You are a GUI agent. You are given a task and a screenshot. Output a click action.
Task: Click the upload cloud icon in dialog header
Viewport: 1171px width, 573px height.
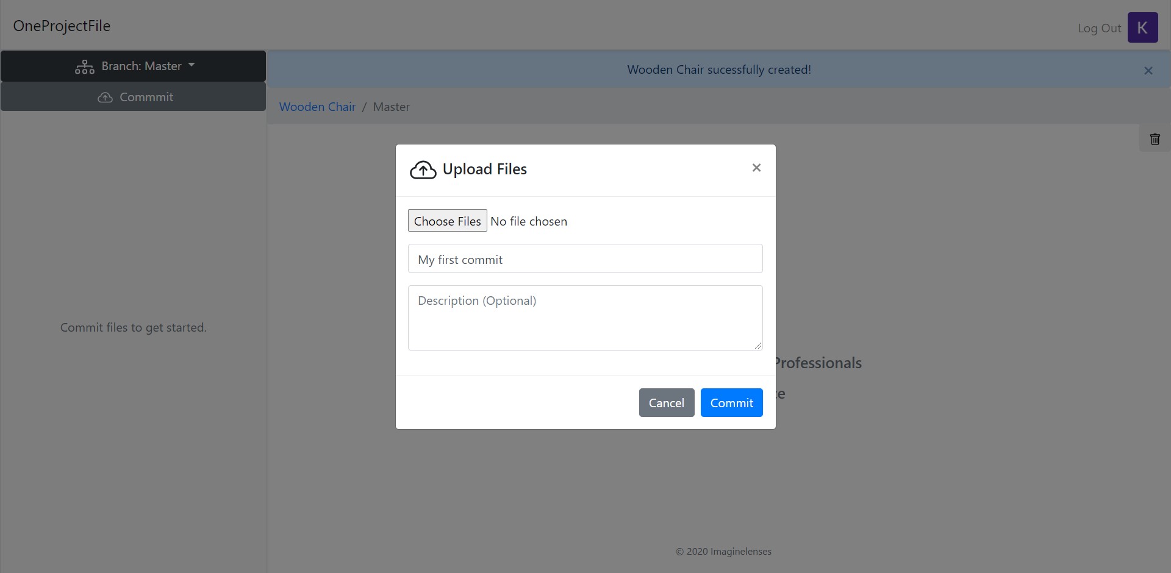coord(423,170)
